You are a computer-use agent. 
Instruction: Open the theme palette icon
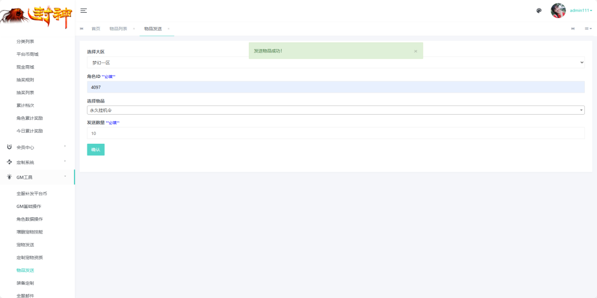(x=539, y=10)
